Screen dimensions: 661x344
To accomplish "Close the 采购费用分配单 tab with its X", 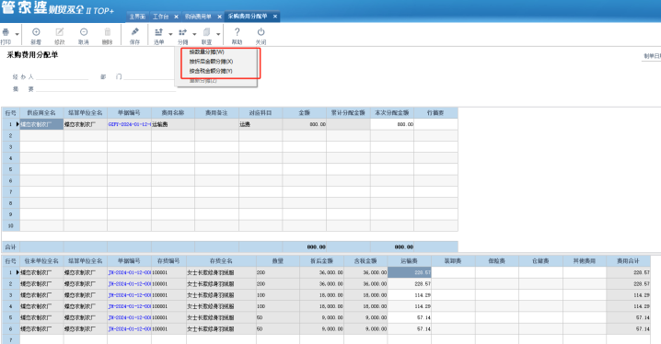I will (275, 17).
